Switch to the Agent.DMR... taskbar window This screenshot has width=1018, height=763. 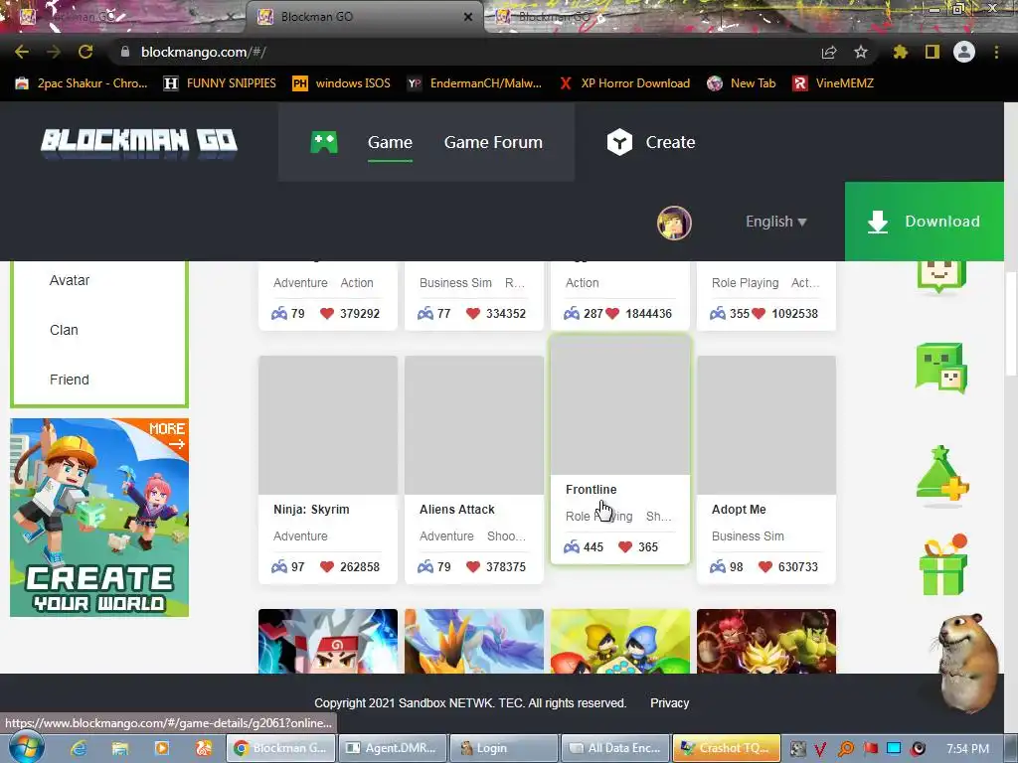pyautogui.click(x=392, y=748)
